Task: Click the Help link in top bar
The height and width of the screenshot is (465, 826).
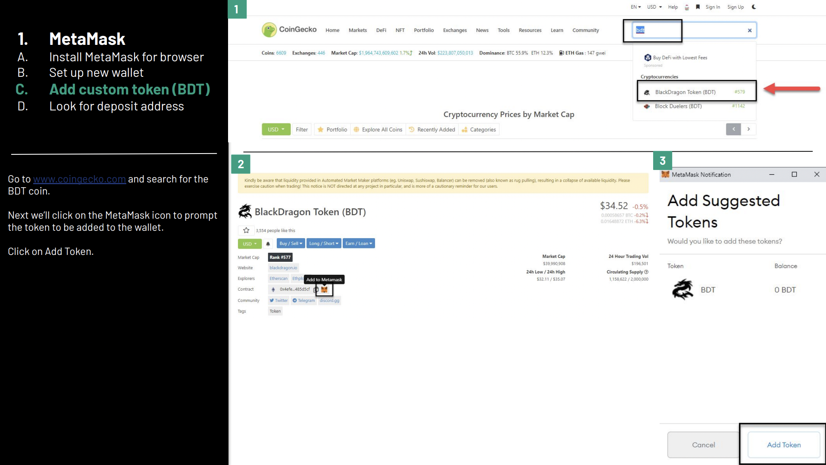Action: click(673, 7)
